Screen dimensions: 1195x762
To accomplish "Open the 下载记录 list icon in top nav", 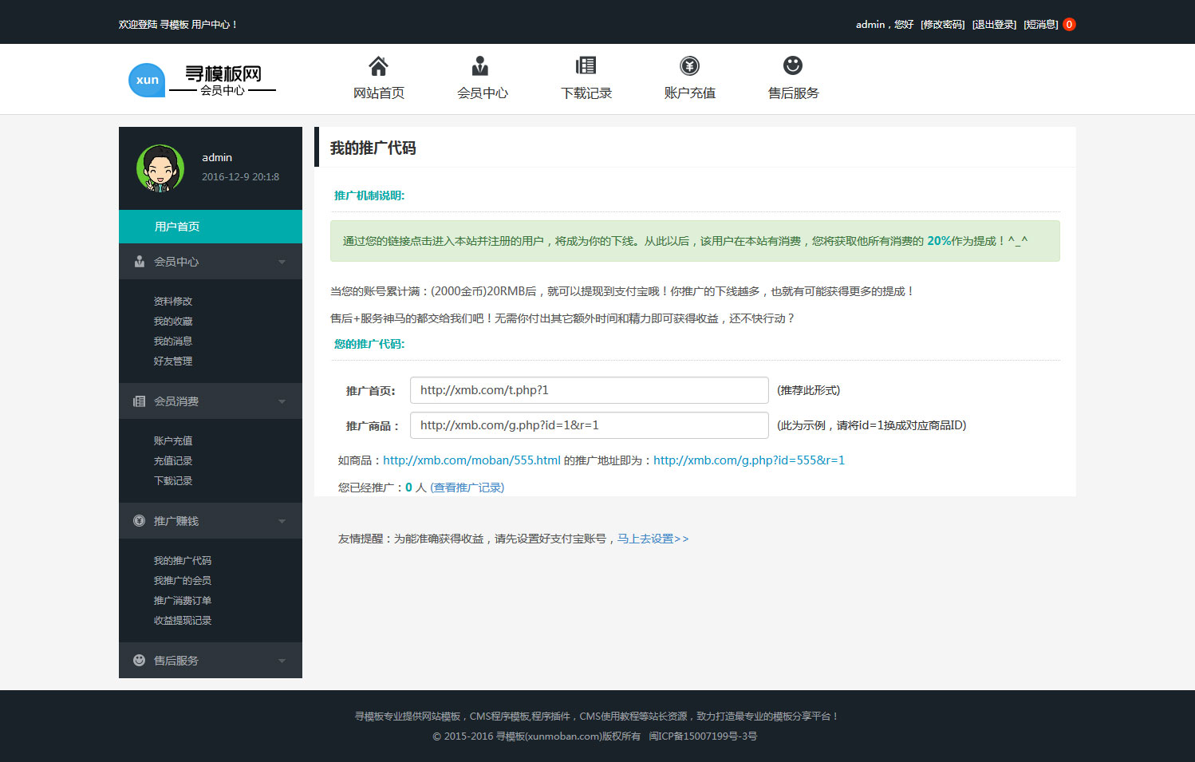I will [x=586, y=66].
